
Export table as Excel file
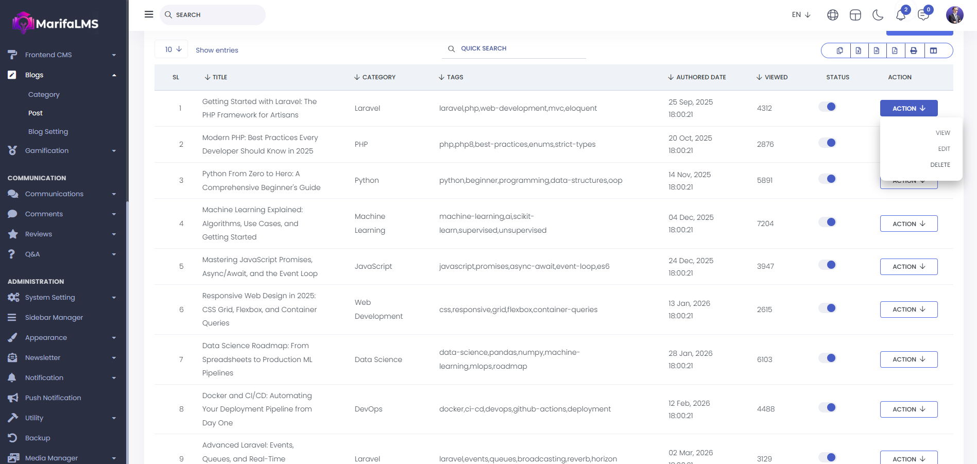point(859,50)
